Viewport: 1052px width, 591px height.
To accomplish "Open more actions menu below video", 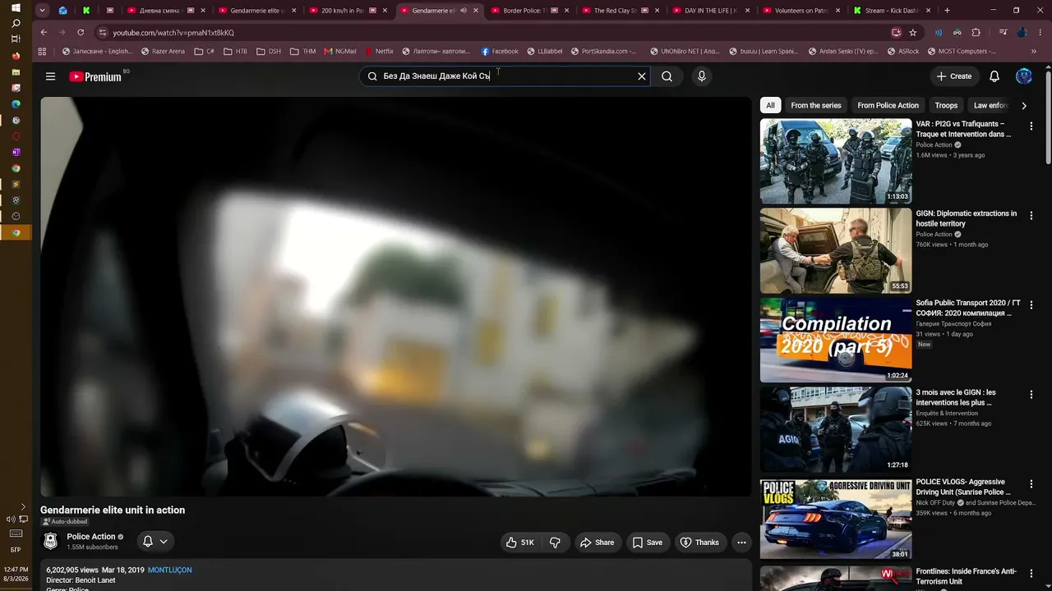I will coord(741,543).
